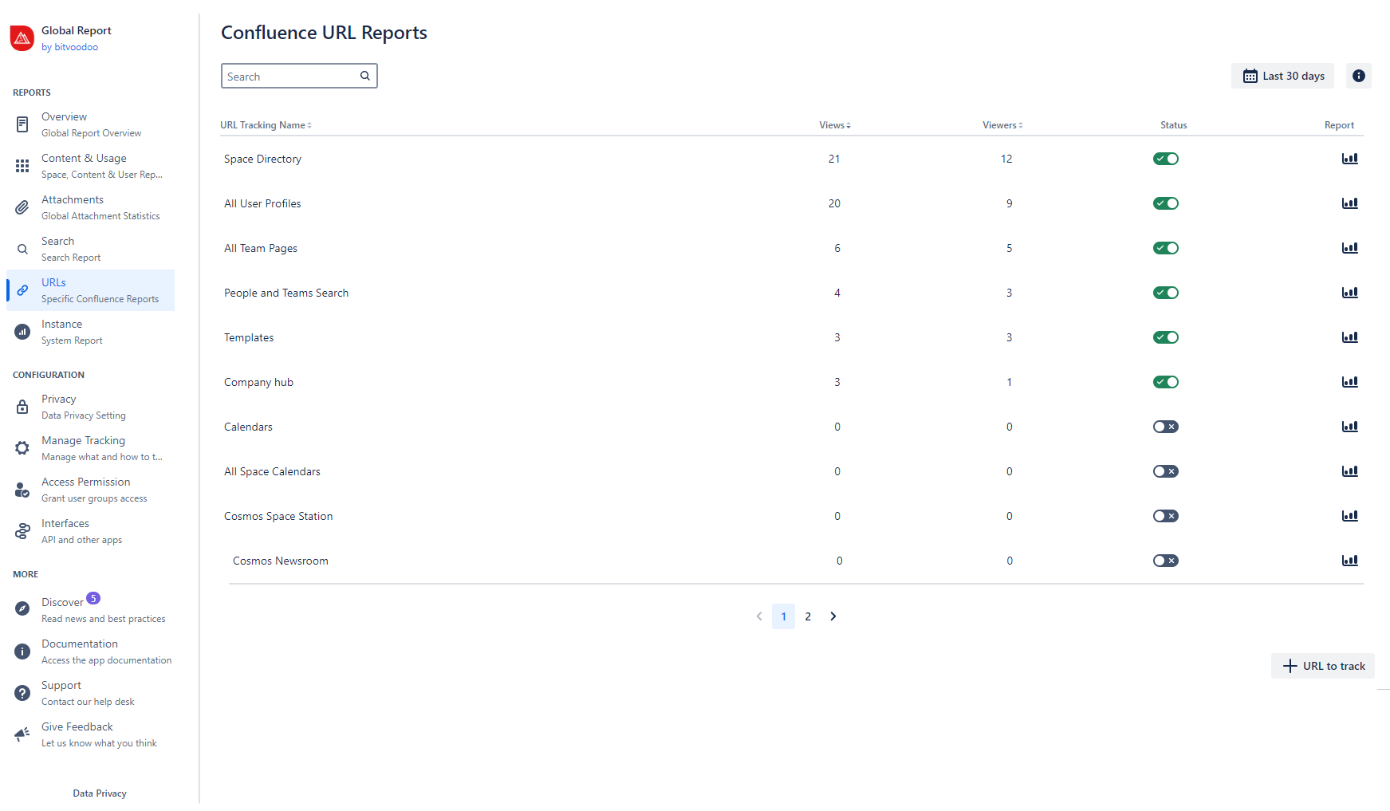Enable tracking toggle for Calendars
The image size is (1390, 811).
1165,427
